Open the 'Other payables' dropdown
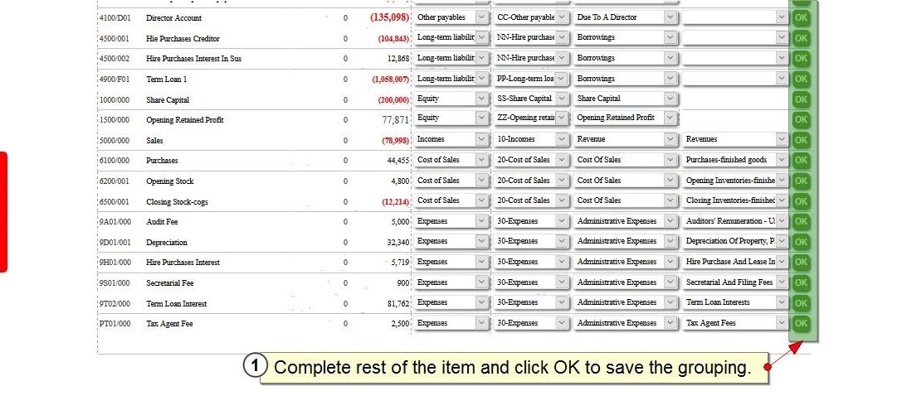907x415 pixels. point(483,17)
